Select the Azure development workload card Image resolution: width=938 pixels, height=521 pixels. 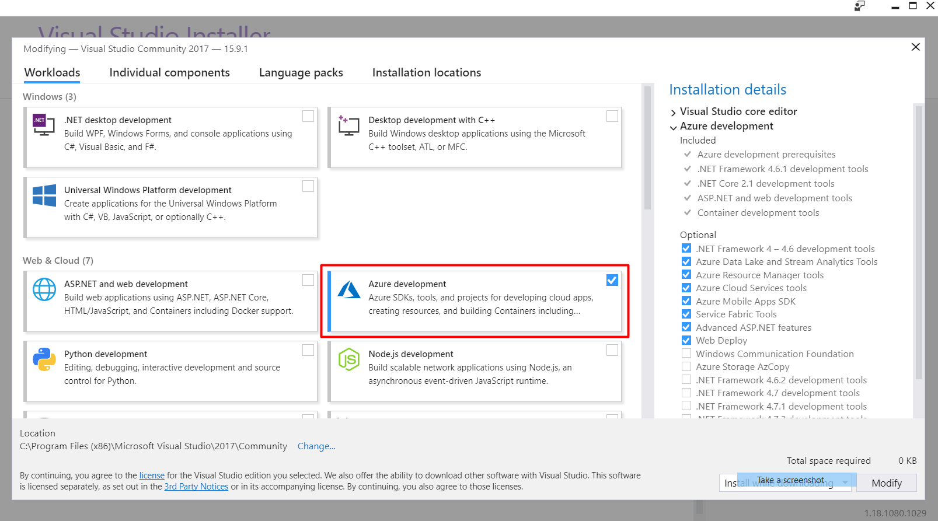(475, 301)
